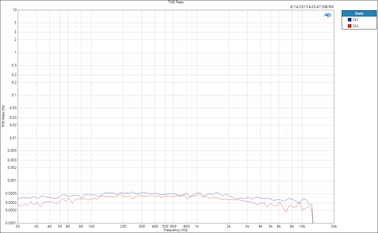The height and width of the screenshot is (233, 378).
Task: Select the THD Ratio graph title
Action: 176,2
